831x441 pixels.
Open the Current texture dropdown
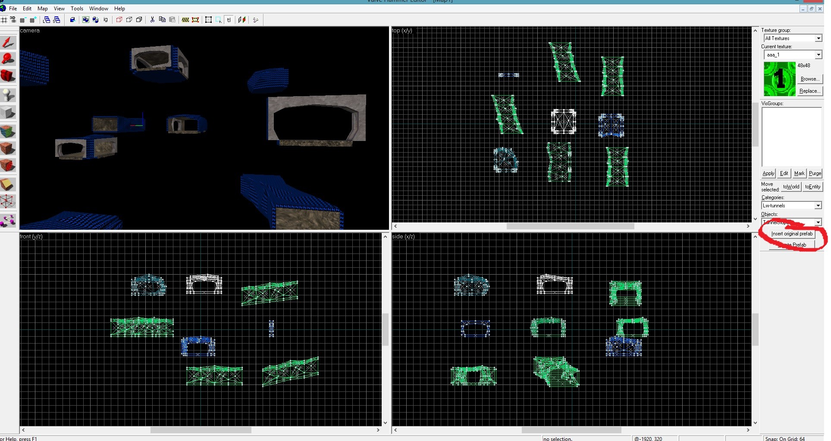[818, 55]
